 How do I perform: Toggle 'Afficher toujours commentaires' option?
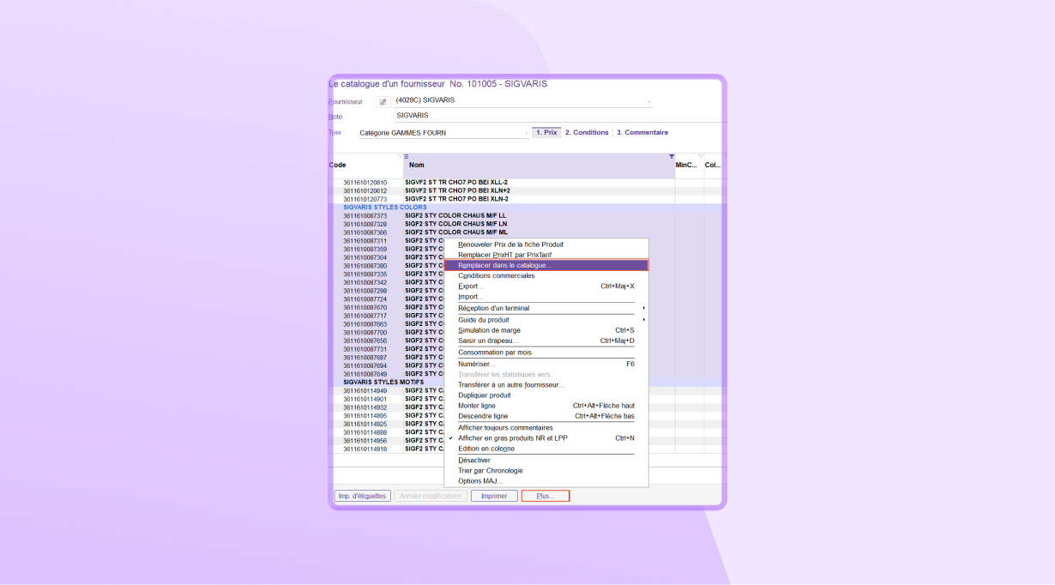click(505, 428)
